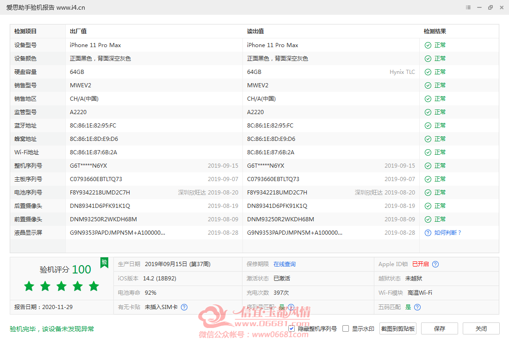Open the 如何判断？ link
Image resolution: width=509 pixels, height=346 pixels.
[x=448, y=233]
